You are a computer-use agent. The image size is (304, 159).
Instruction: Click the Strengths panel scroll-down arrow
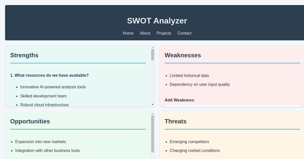coord(152,105)
